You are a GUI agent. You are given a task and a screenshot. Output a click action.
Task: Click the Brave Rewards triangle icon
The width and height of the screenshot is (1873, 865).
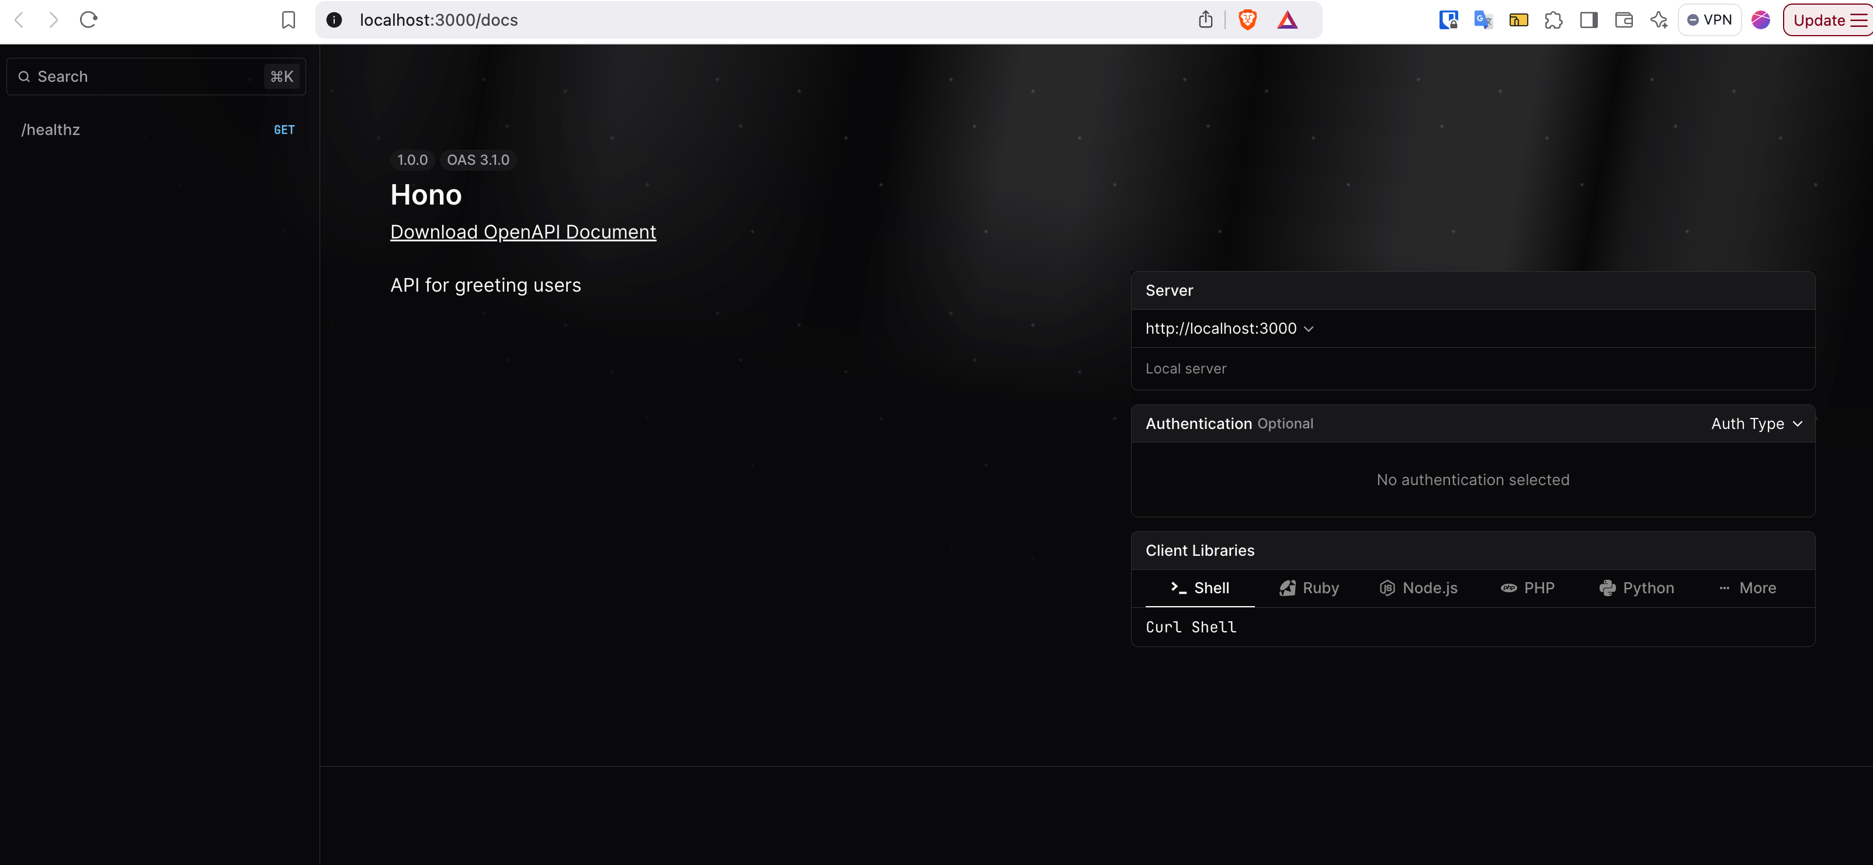(1287, 20)
